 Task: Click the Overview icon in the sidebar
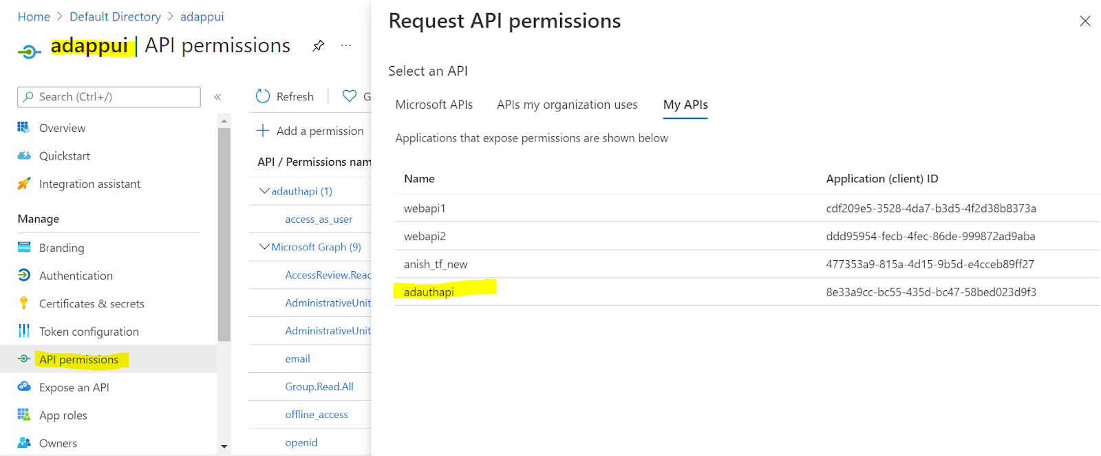tap(24, 128)
